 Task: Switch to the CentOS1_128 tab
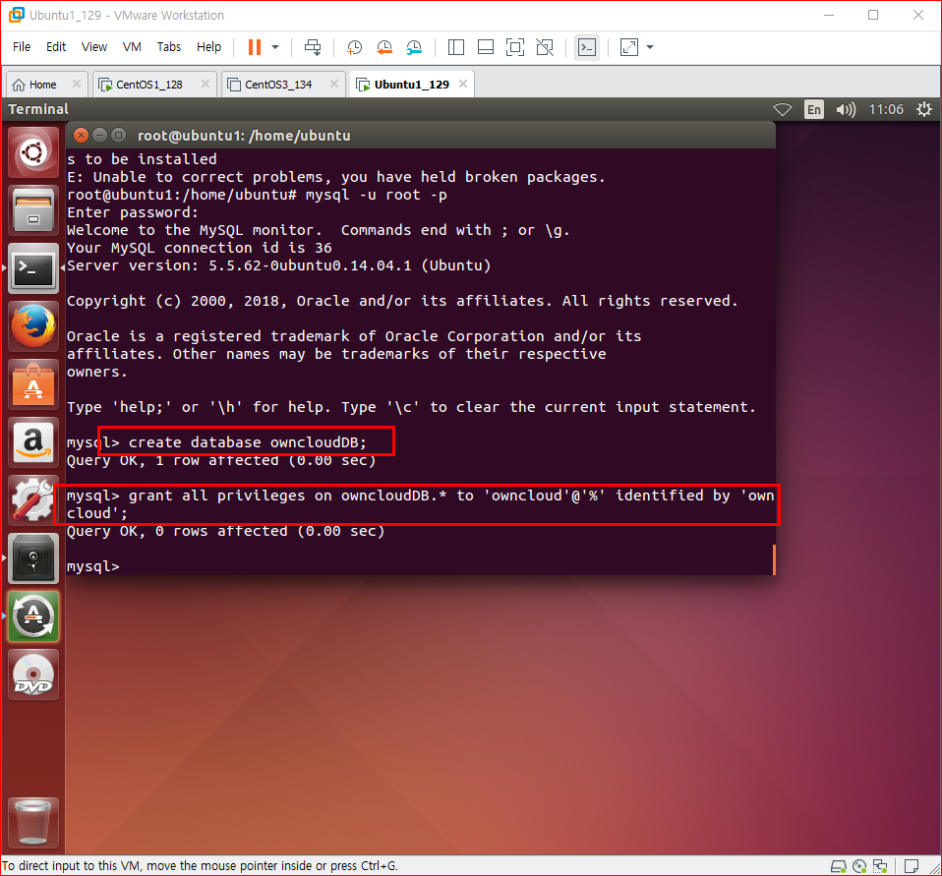point(148,85)
